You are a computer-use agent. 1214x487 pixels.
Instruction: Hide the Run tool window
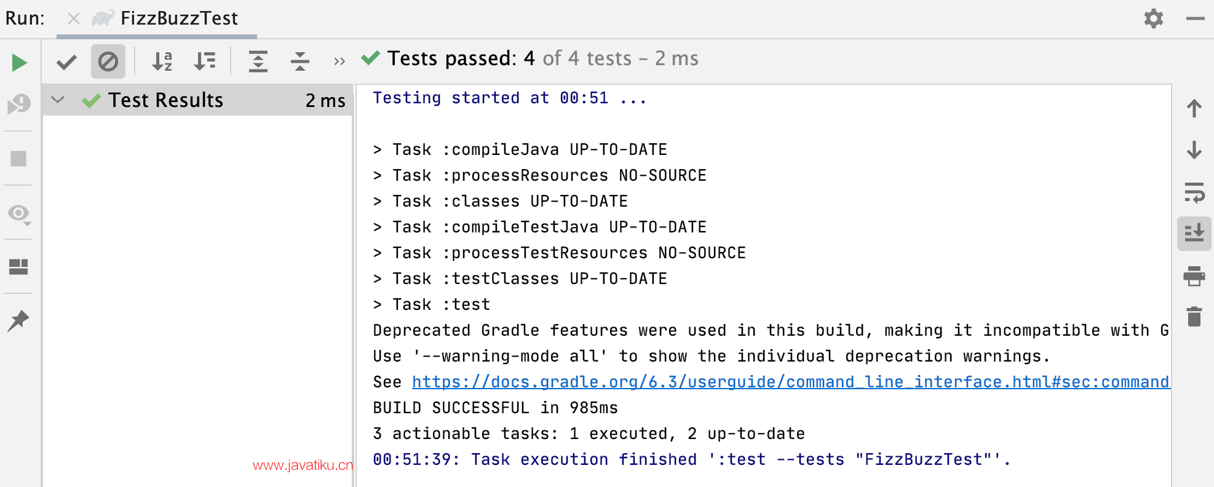pyautogui.click(x=1196, y=19)
